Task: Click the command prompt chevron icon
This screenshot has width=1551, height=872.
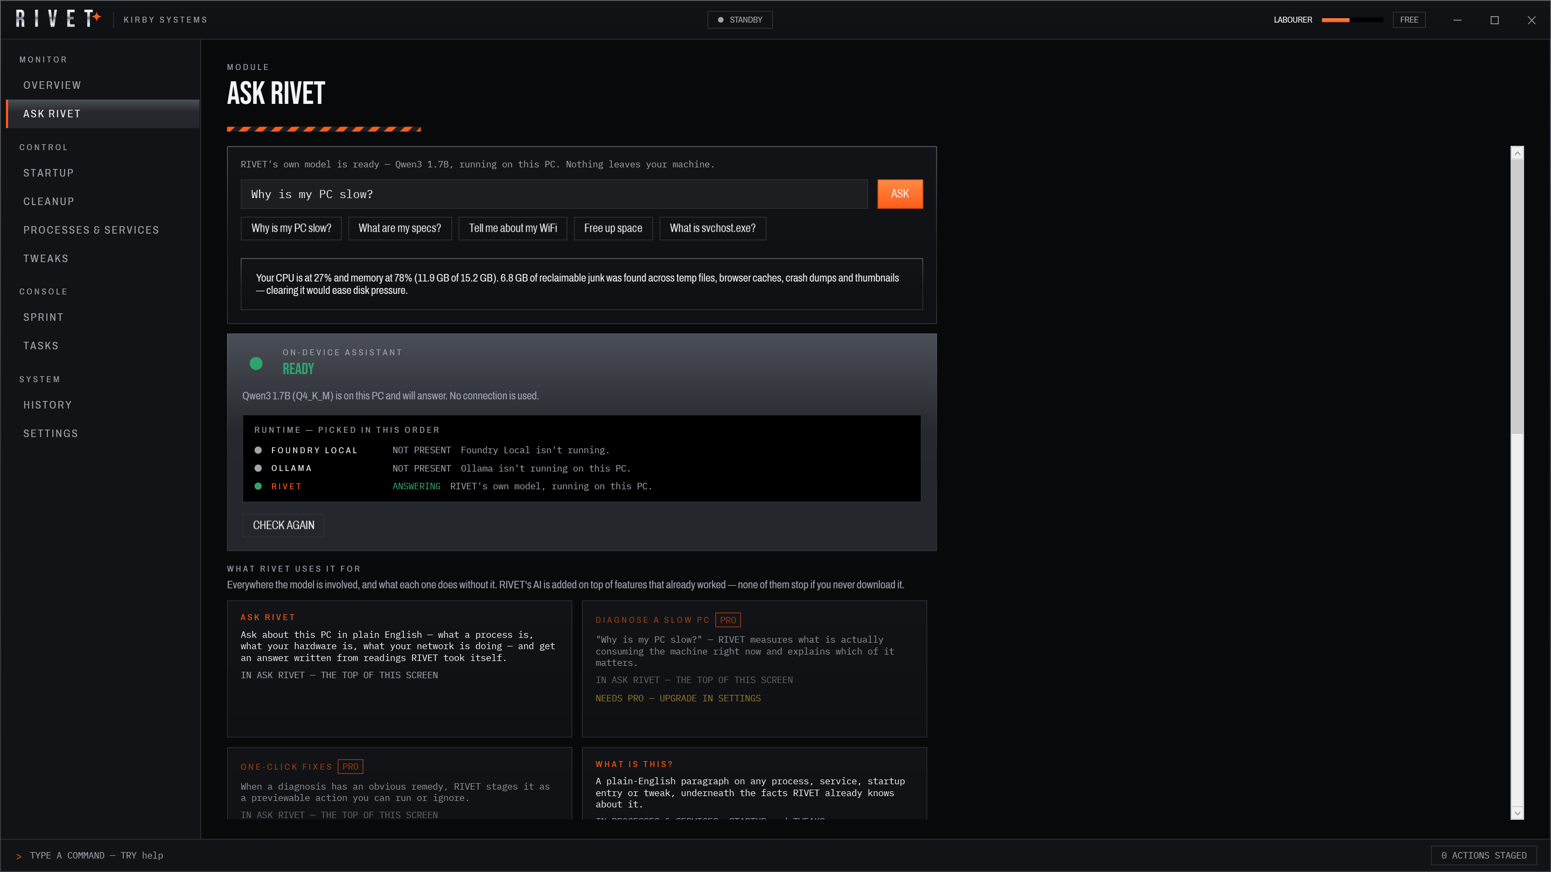Action: tap(19, 856)
